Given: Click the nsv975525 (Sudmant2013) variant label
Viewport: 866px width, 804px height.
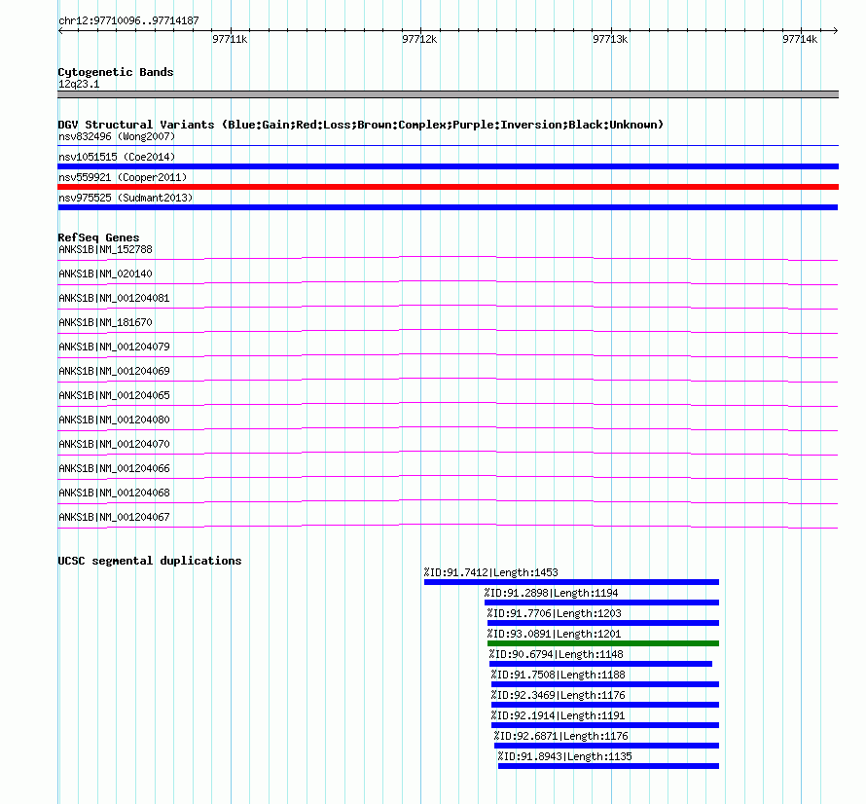Looking at the screenshot, I should [x=126, y=198].
